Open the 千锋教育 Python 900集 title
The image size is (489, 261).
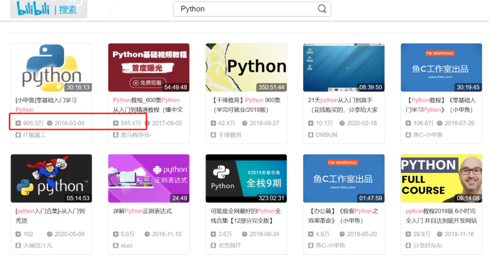click(246, 105)
